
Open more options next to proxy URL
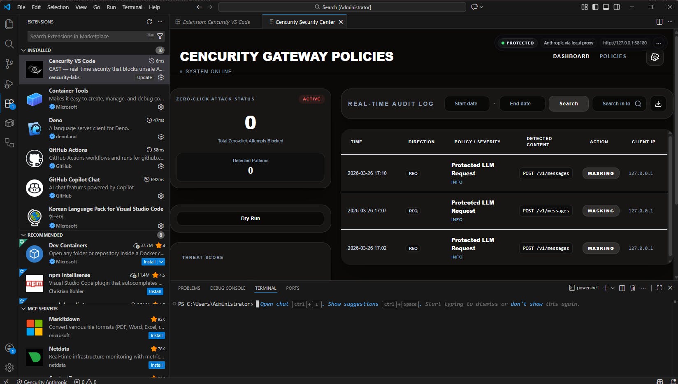tap(659, 43)
